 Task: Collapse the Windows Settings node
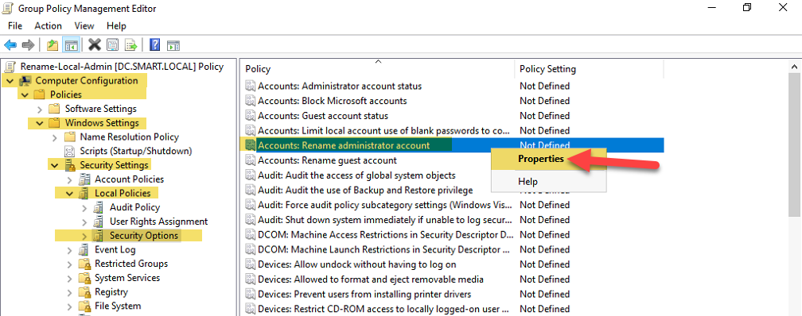pyautogui.click(x=40, y=123)
